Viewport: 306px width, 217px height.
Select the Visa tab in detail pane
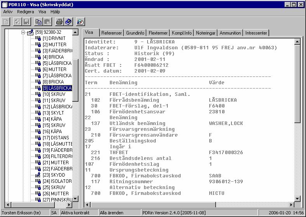89,32
